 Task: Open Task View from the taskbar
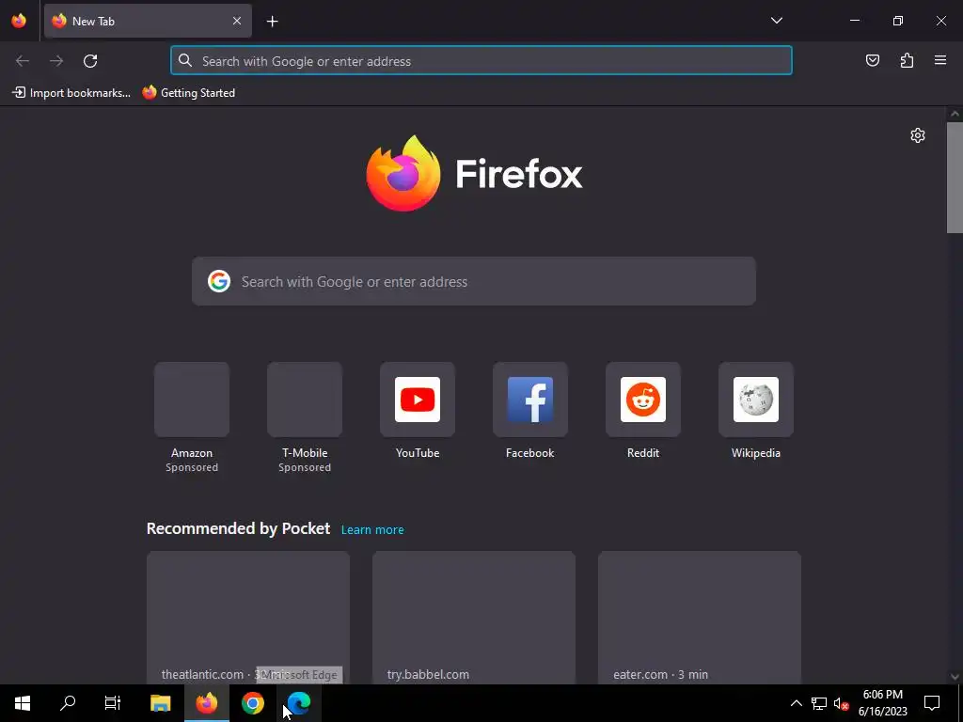[x=113, y=703]
